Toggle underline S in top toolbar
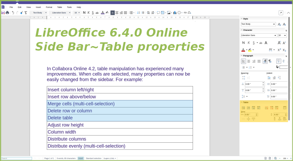The width and height of the screenshot is (293, 161). 93,13
